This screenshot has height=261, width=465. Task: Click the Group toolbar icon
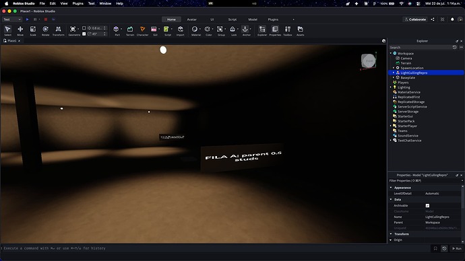220,29
